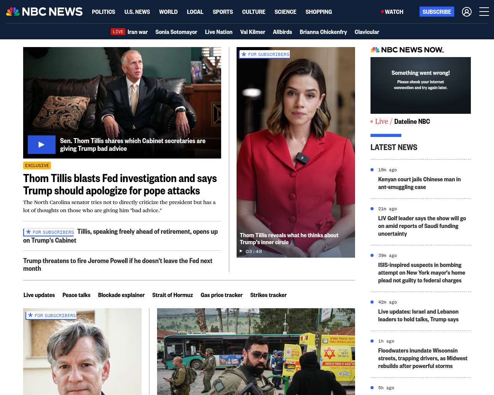Click the yellow EXCLUSIVE tag
Image resolution: width=494 pixels, height=395 pixels.
coord(37,165)
